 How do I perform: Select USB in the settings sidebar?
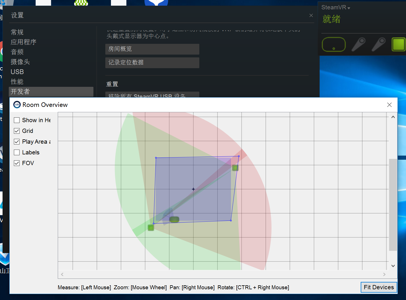(x=17, y=72)
